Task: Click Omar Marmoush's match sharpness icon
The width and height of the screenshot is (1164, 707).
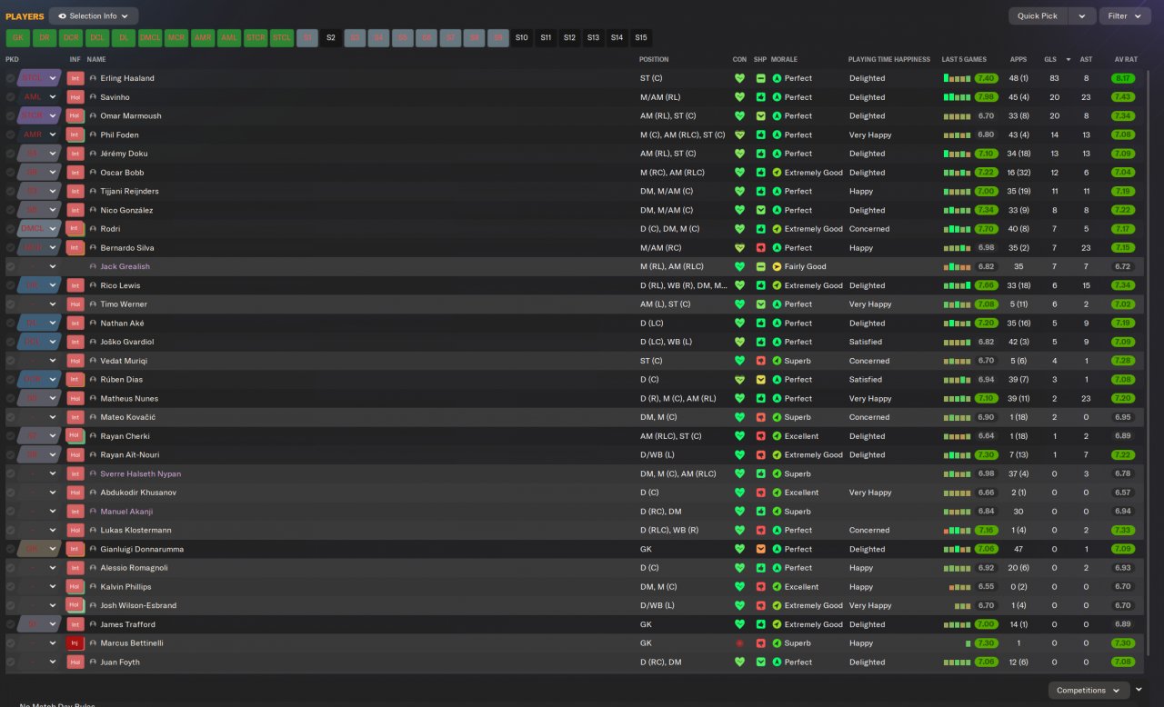Action: tap(761, 116)
